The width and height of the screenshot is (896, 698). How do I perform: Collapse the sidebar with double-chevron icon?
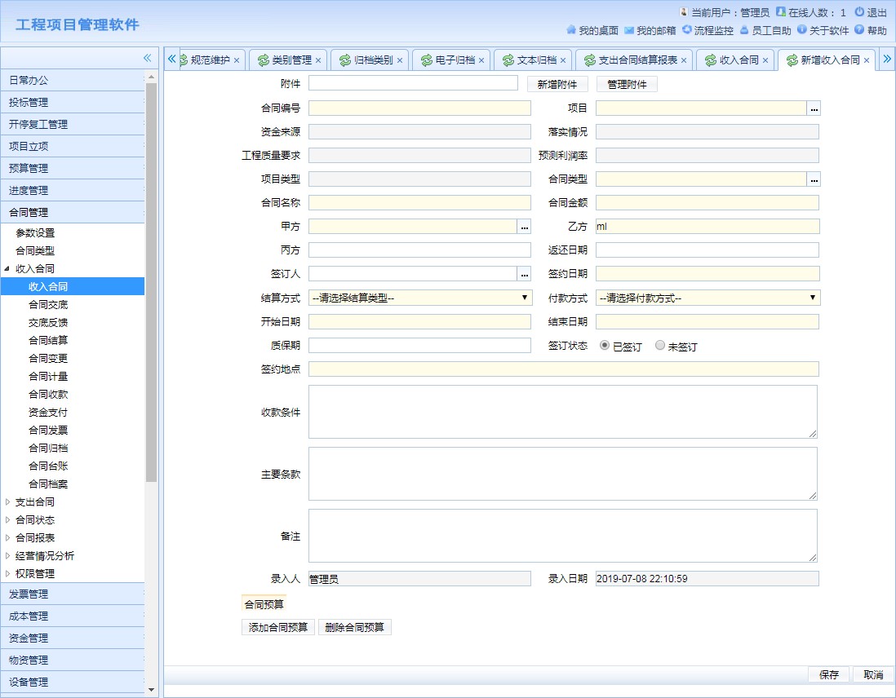pyautogui.click(x=147, y=58)
